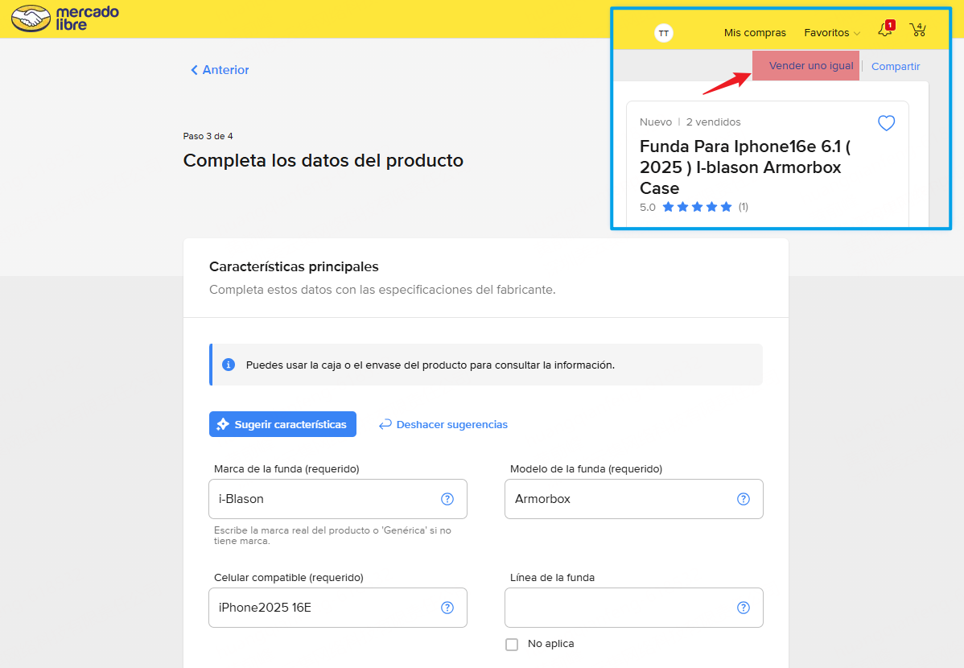This screenshot has height=668, width=964.
Task: Click Vender uno igual link
Action: pos(811,66)
